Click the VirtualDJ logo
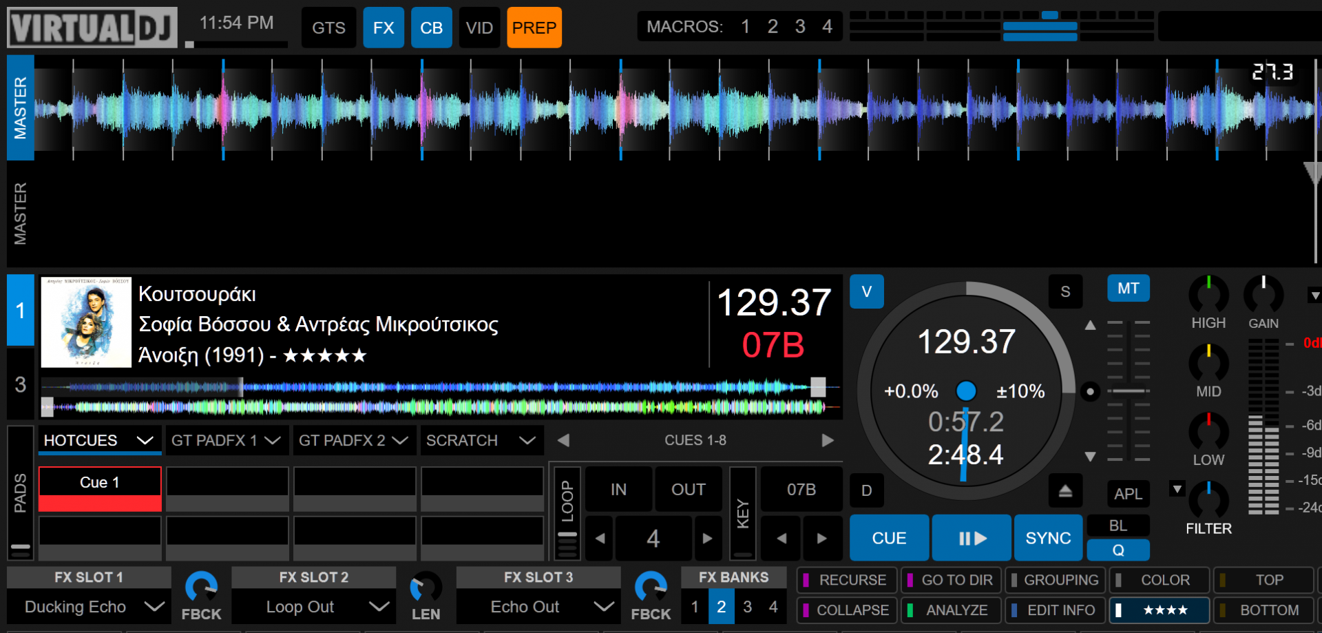The image size is (1322, 633). point(92,28)
